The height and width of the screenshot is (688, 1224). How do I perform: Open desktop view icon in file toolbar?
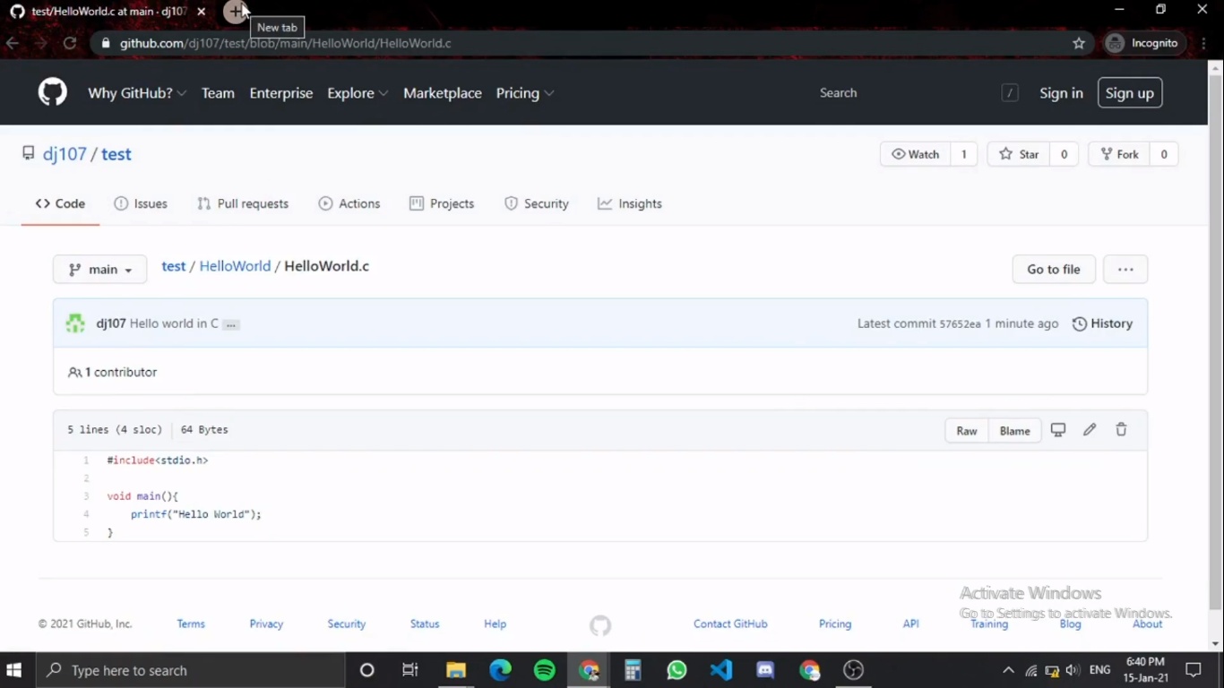click(1058, 430)
